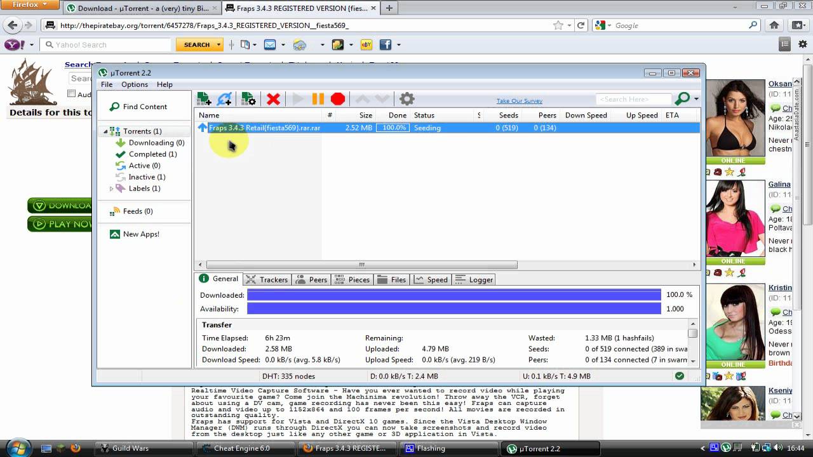The height and width of the screenshot is (457, 813).
Task: Stop the torrent with the red stop icon
Action: (338, 99)
